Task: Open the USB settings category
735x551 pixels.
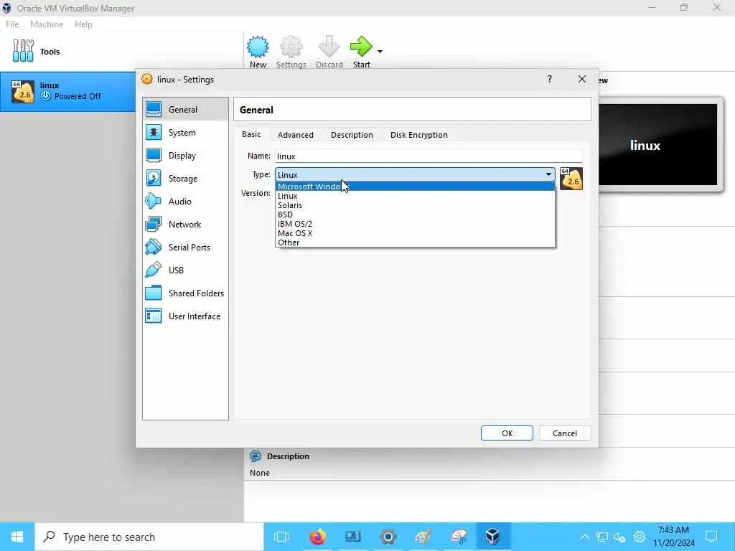Action: [185, 270]
